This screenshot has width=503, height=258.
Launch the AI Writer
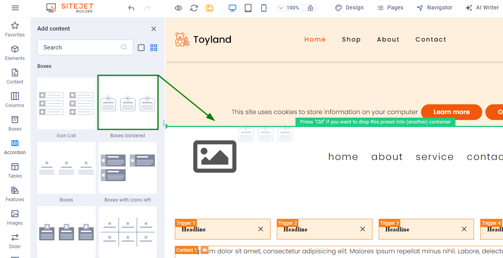[482, 8]
